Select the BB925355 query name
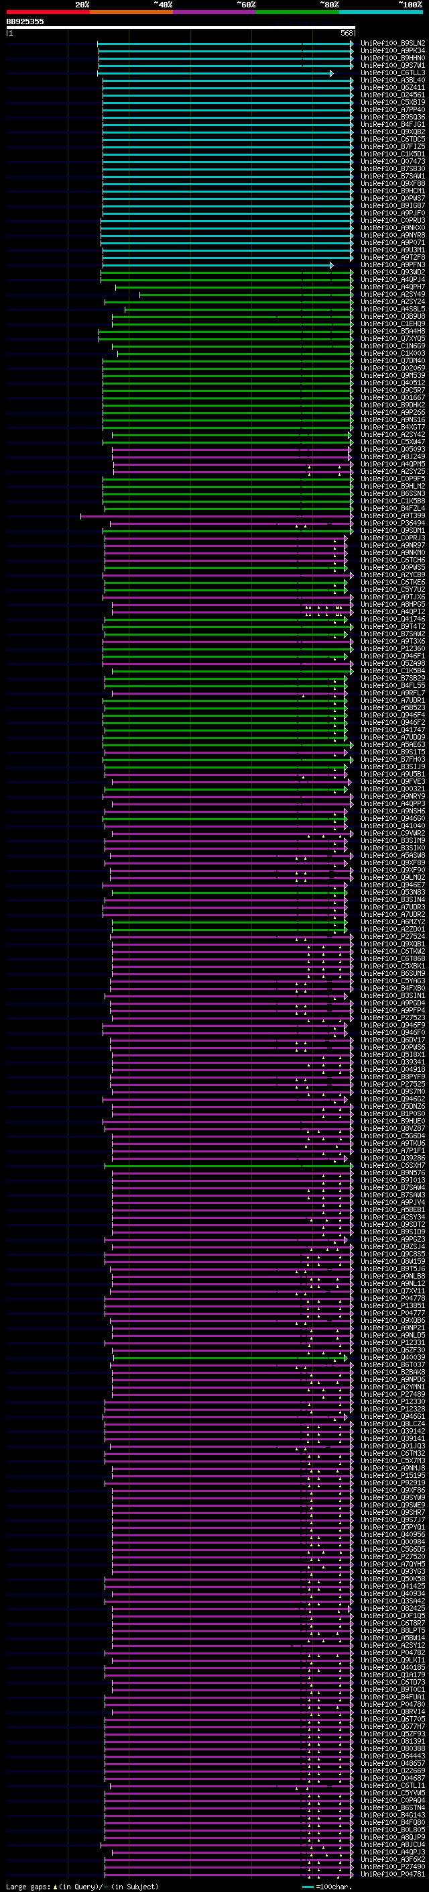The height and width of the screenshot is (1892, 429). click(25, 22)
